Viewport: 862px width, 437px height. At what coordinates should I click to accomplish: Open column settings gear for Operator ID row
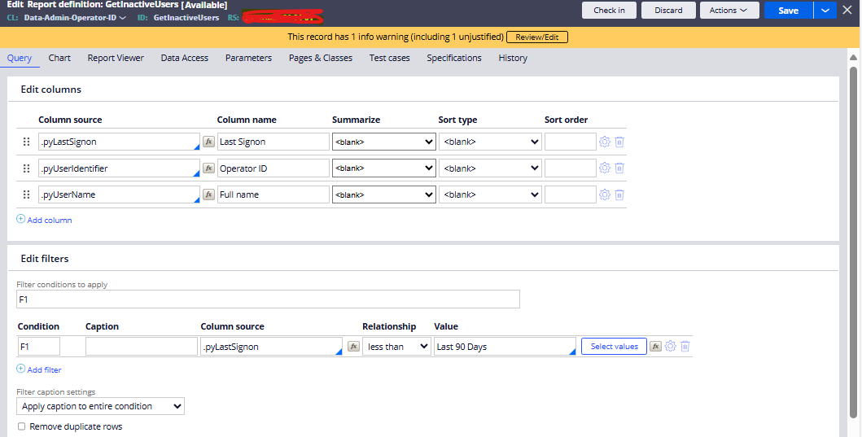point(605,168)
